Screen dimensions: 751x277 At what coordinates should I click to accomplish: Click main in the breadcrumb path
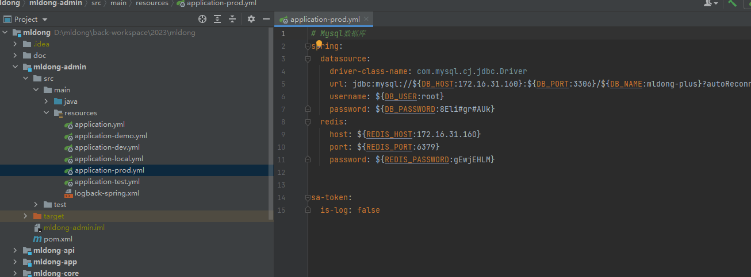[x=118, y=3]
